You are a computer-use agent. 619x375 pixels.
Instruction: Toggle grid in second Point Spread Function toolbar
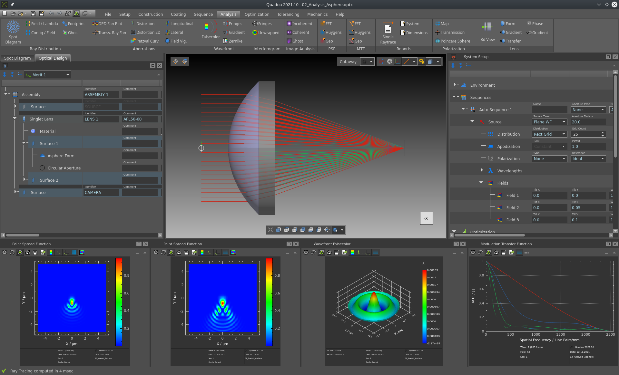click(x=225, y=252)
